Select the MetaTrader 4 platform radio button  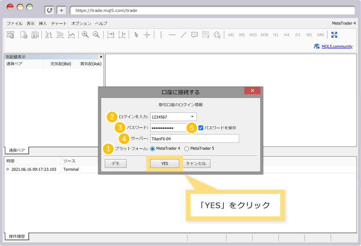point(152,149)
